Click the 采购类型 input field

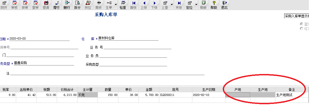click(x=133, y=64)
